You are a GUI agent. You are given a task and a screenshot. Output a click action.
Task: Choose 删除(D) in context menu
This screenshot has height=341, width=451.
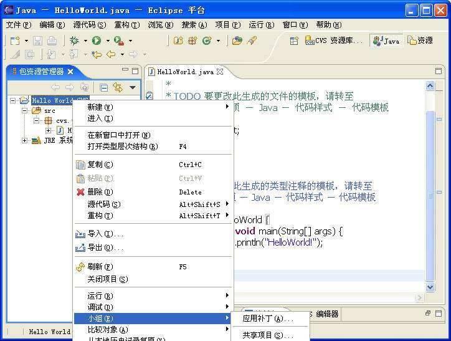click(x=153, y=192)
